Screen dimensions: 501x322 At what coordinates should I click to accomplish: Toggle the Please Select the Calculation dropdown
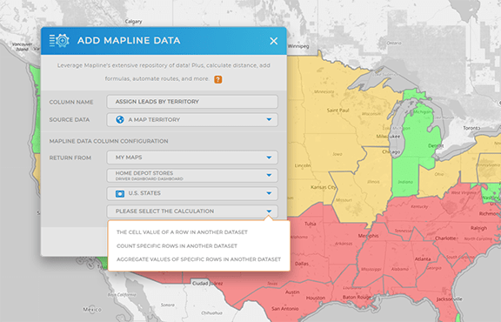pyautogui.click(x=192, y=211)
